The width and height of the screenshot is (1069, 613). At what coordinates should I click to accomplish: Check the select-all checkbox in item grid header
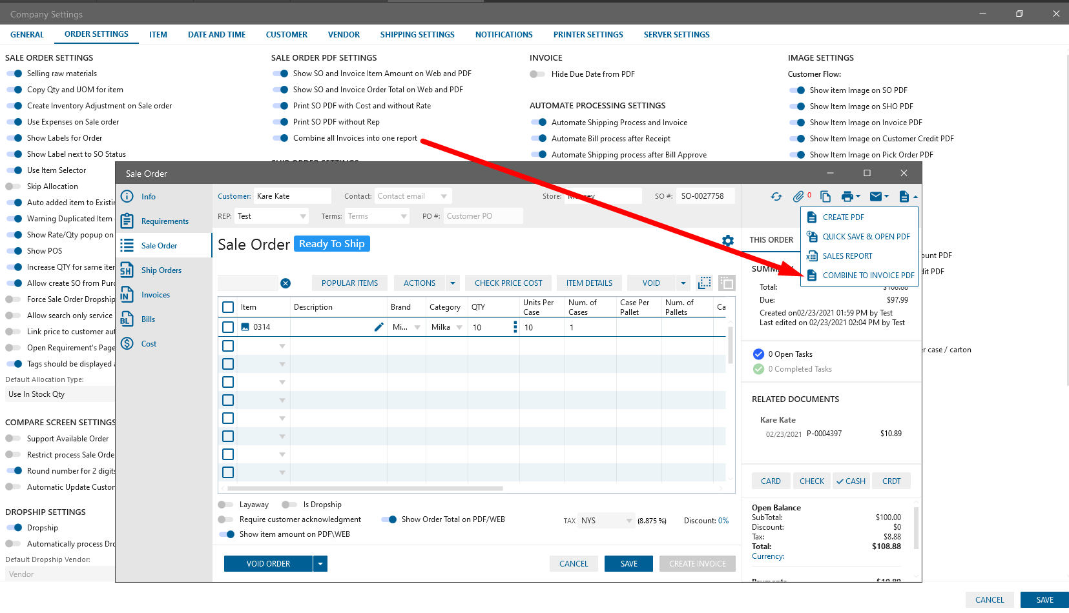tap(228, 307)
